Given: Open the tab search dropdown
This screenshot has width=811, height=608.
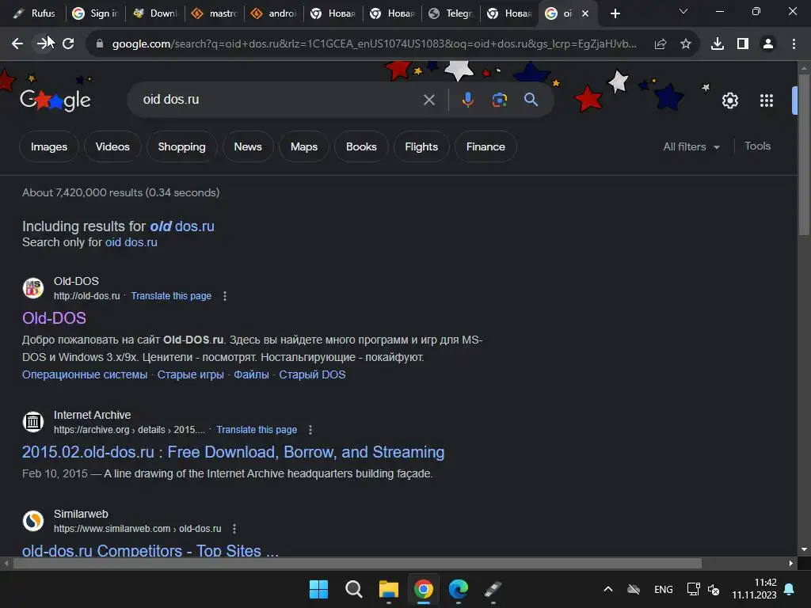Looking at the screenshot, I should pos(683,12).
